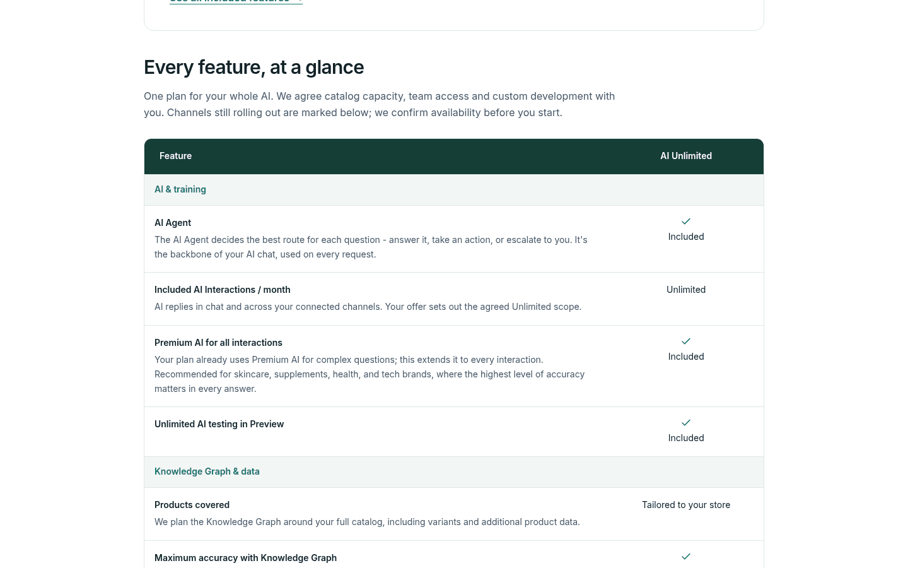This screenshot has width=908, height=568.
Task: Click checkmark in Maximum accuracy Knowledge Graph row
Action: [686, 557]
